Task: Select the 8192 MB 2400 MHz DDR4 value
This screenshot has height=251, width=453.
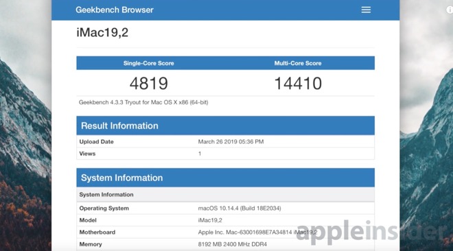Action: coord(233,244)
